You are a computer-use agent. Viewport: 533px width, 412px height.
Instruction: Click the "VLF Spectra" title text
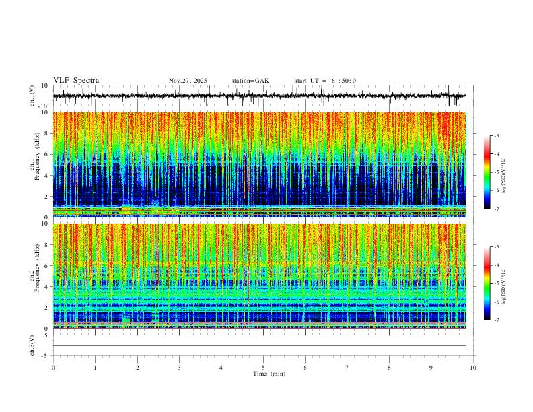coord(76,81)
